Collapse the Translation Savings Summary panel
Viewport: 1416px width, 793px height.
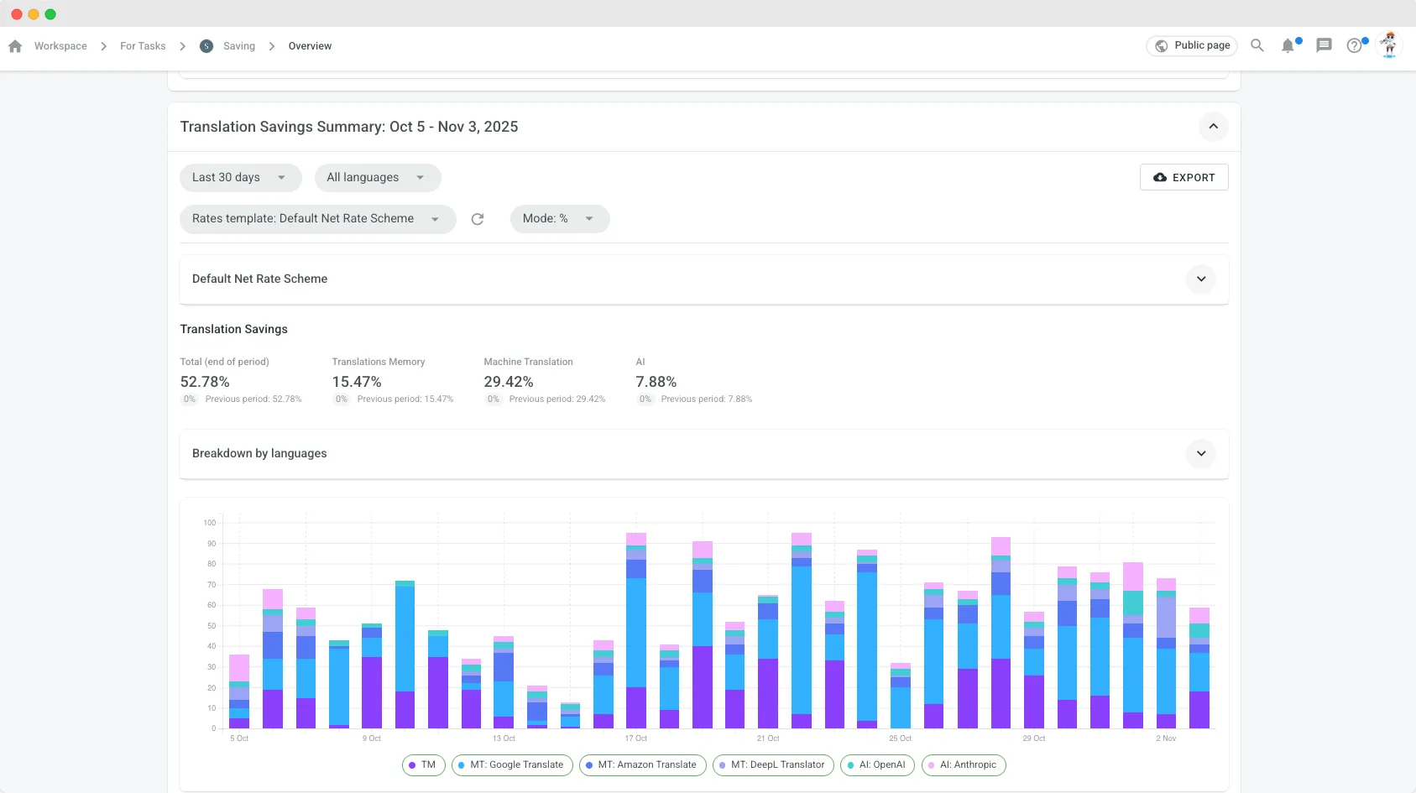[x=1213, y=127]
